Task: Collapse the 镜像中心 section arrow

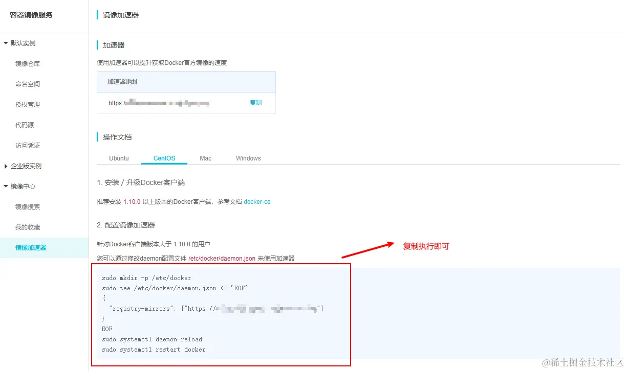Action: pos(6,187)
